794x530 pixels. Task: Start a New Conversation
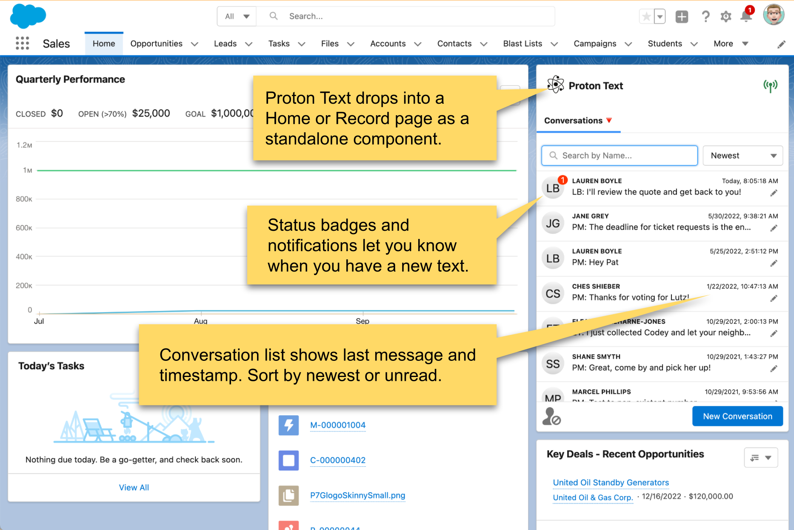(x=737, y=416)
